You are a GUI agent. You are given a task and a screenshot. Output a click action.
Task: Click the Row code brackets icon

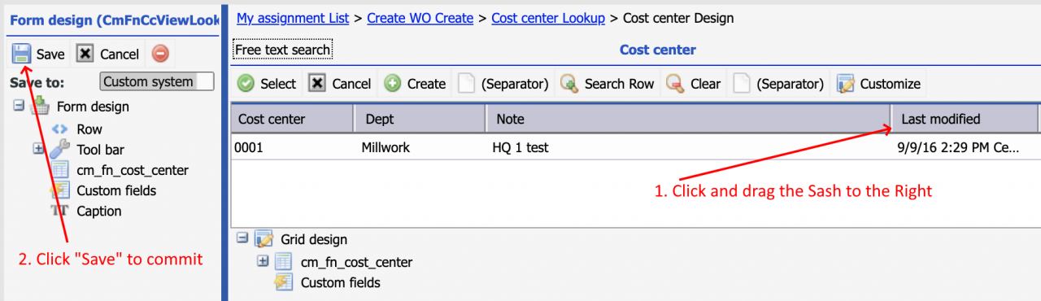(59, 129)
